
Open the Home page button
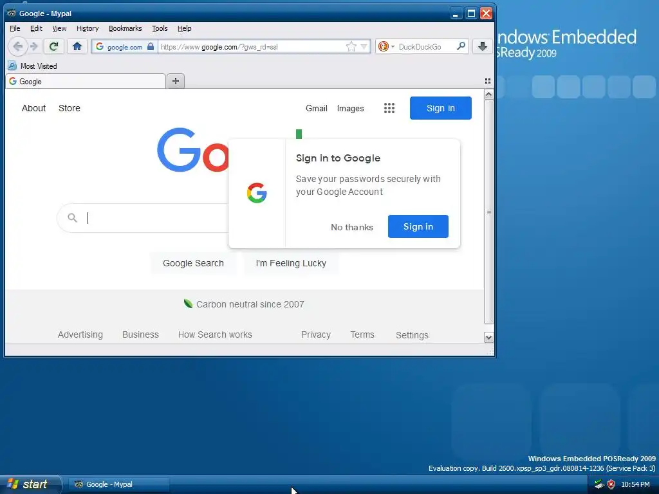click(x=77, y=46)
